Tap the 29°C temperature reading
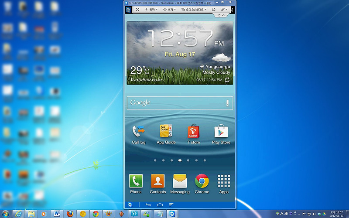349x218 pixels. coord(140,71)
